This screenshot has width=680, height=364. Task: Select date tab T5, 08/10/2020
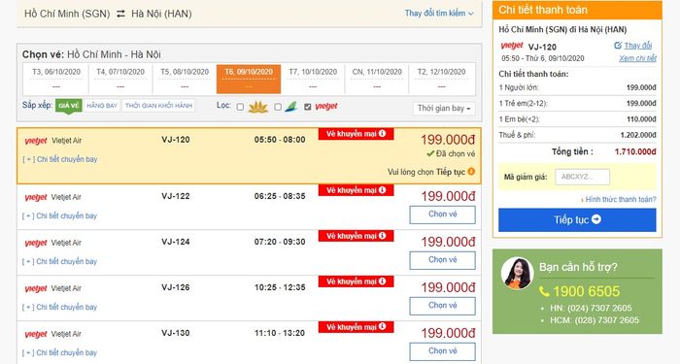coord(185,79)
